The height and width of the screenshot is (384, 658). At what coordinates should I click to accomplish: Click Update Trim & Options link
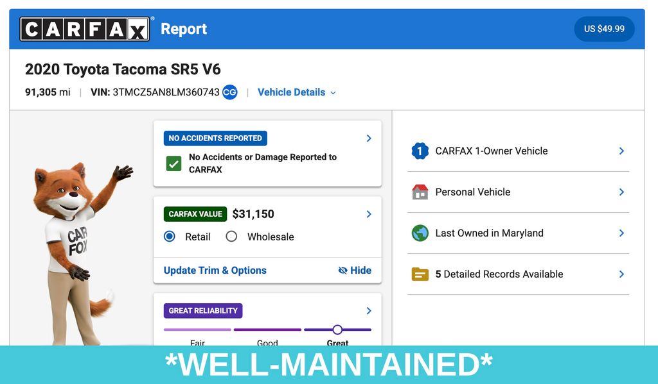tap(215, 271)
